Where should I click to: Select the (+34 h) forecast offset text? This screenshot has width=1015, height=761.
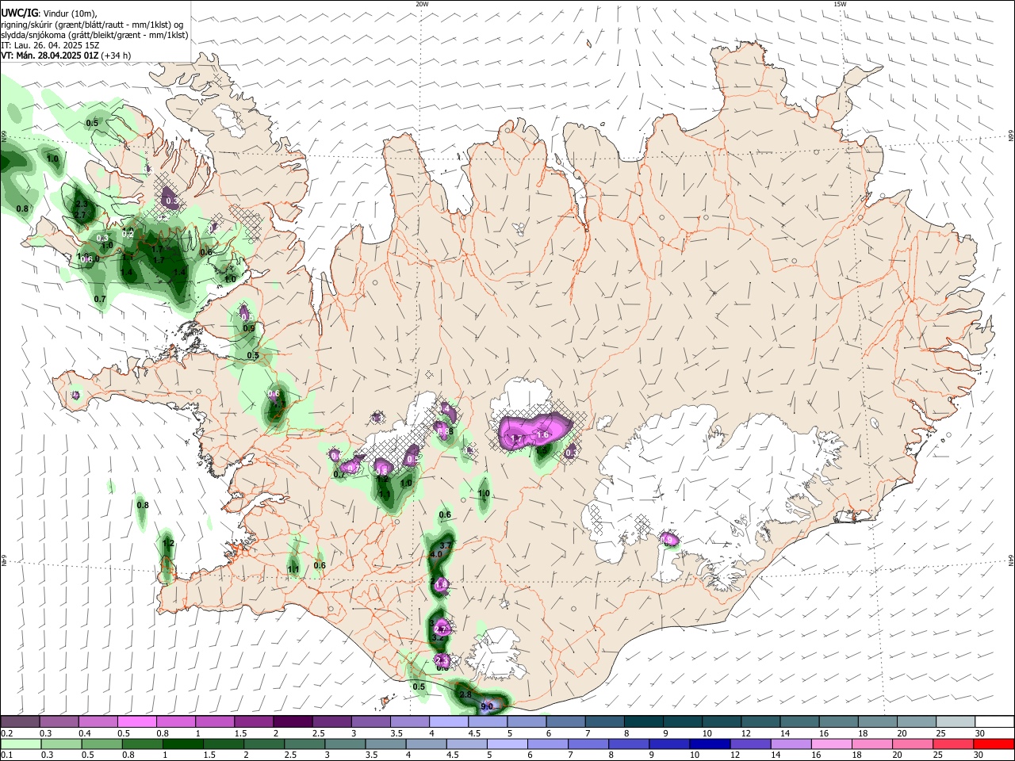point(117,55)
